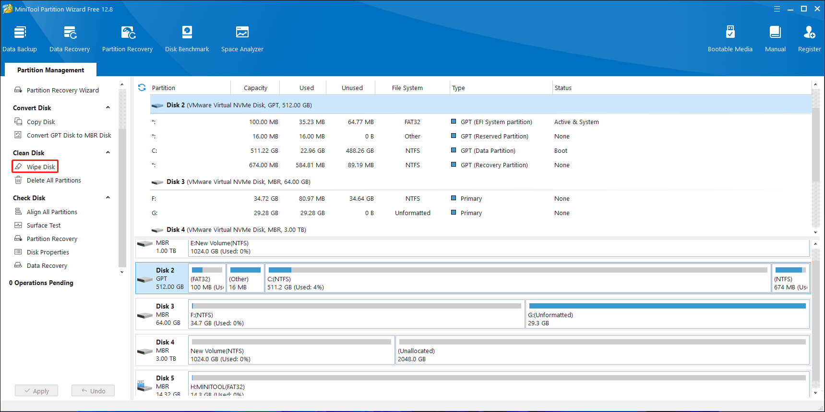Screen dimensions: 825x412
Task: Click the 0 Operations Pending label
Action: pos(41,283)
